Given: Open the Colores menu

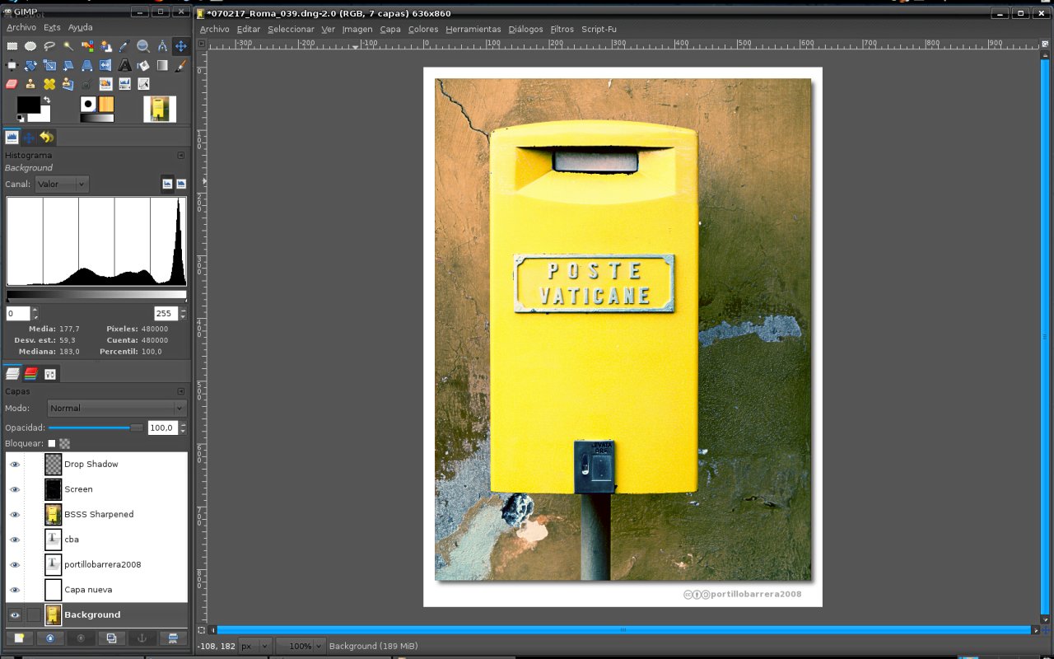Looking at the screenshot, I should click(423, 29).
